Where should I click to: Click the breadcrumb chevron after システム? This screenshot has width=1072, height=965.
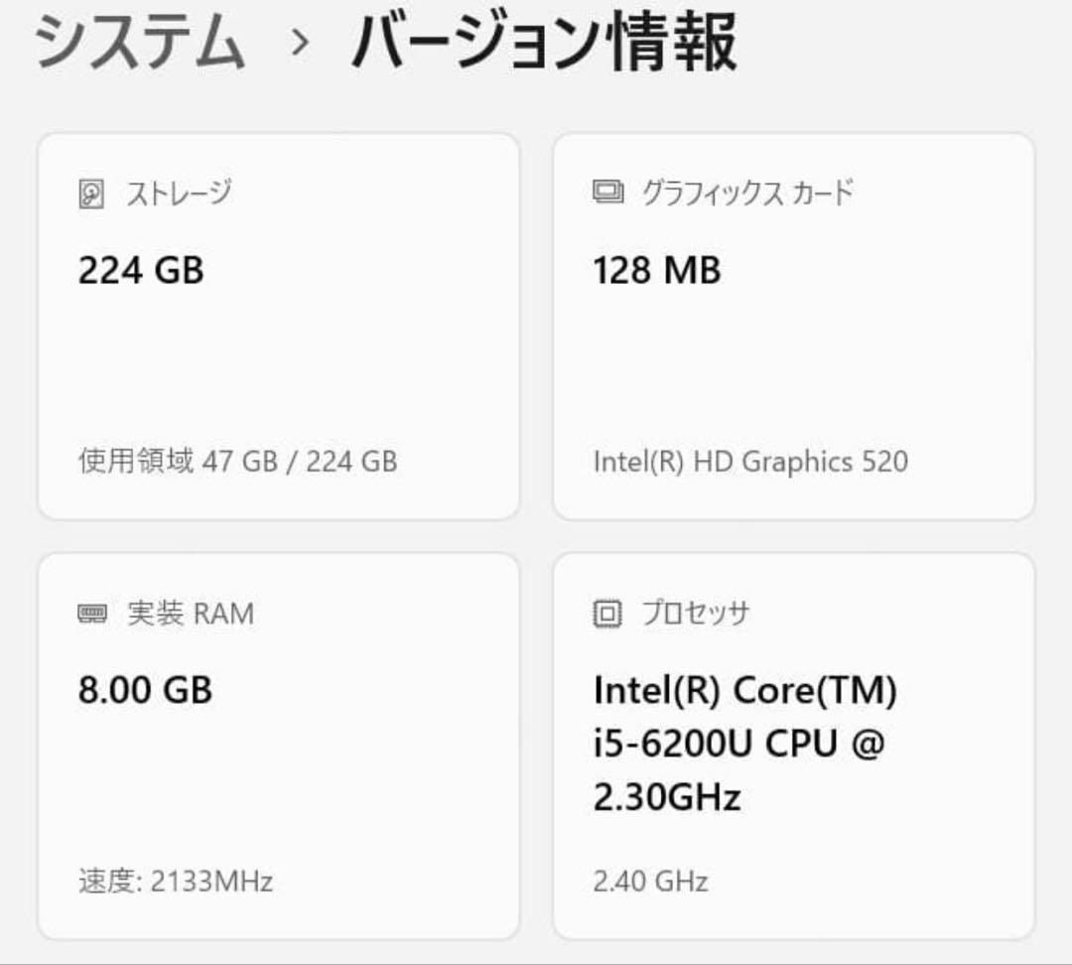coord(299,43)
